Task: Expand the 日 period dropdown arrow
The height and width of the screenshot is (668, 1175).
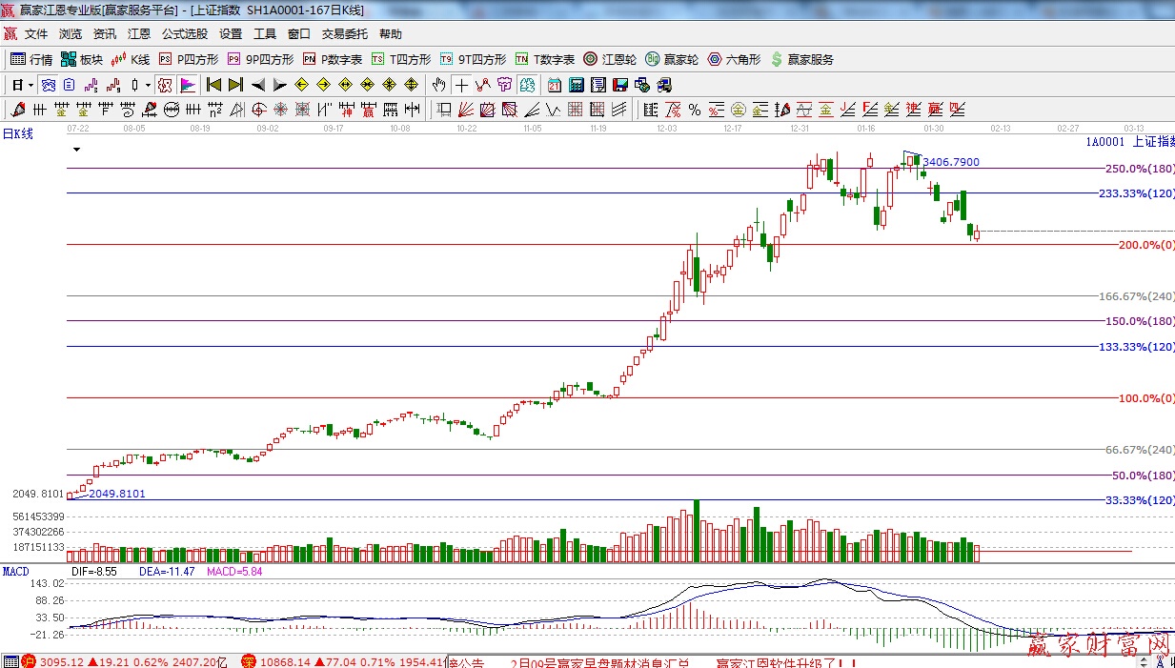Action: [30, 85]
